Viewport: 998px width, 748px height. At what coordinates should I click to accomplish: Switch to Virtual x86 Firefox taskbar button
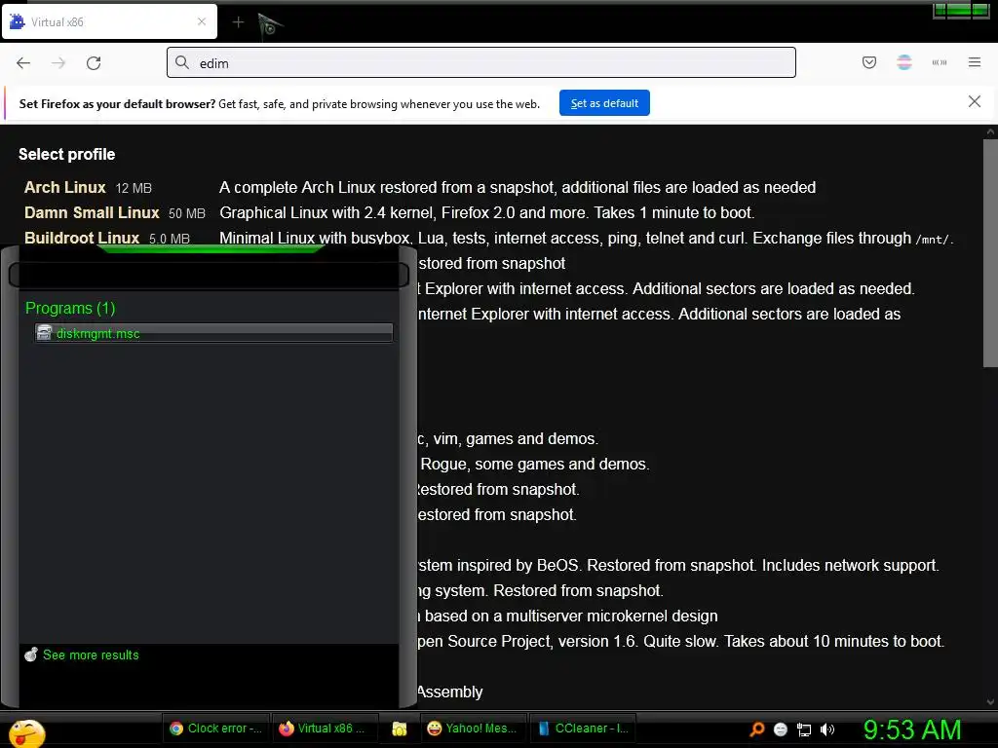pos(326,729)
